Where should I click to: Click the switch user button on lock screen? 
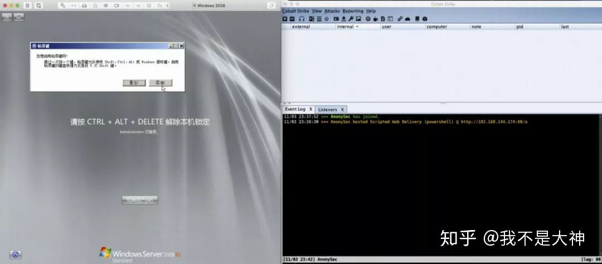click(140, 200)
